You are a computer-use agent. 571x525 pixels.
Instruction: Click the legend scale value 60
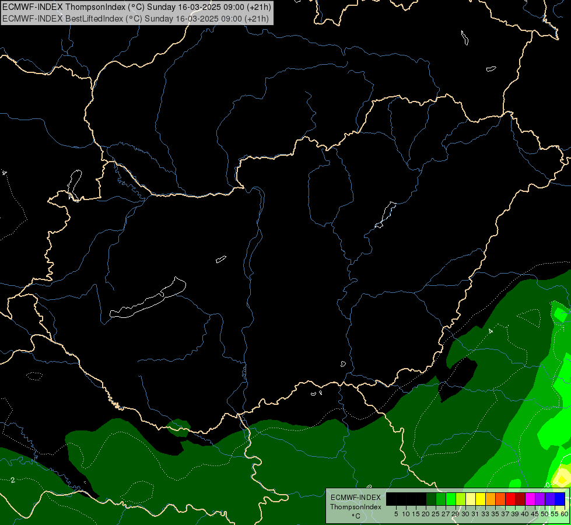pos(565,514)
